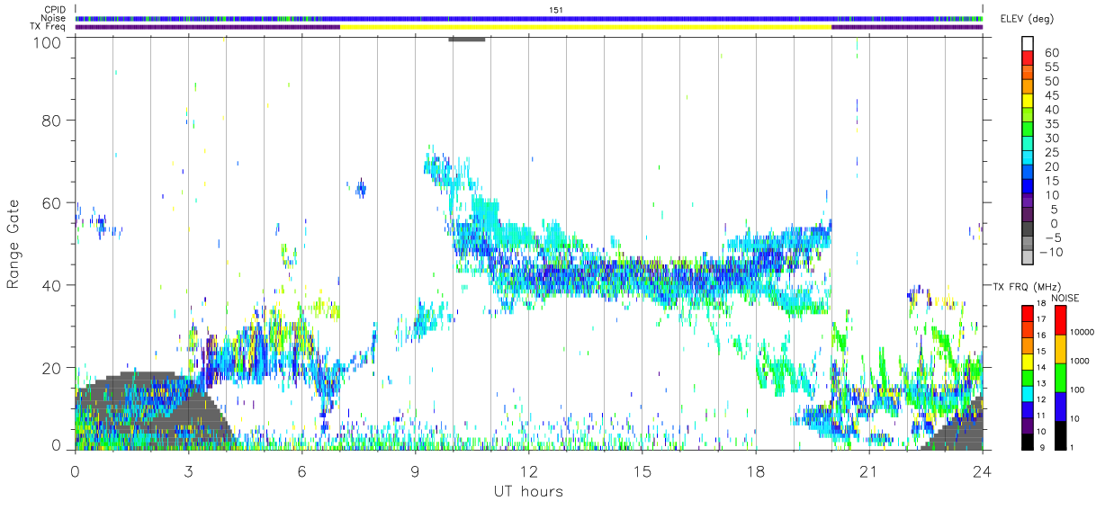Click the 24 tick on UT hours axis
This screenshot has width=1105, height=510.
982,470
